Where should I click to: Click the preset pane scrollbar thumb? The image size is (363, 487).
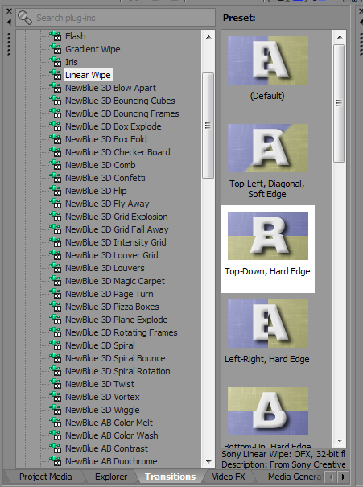pos(340,103)
